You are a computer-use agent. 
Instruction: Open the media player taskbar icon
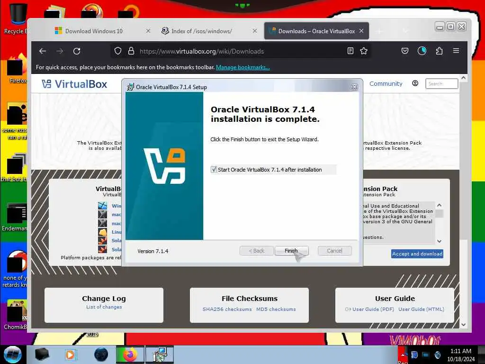[x=70, y=355]
